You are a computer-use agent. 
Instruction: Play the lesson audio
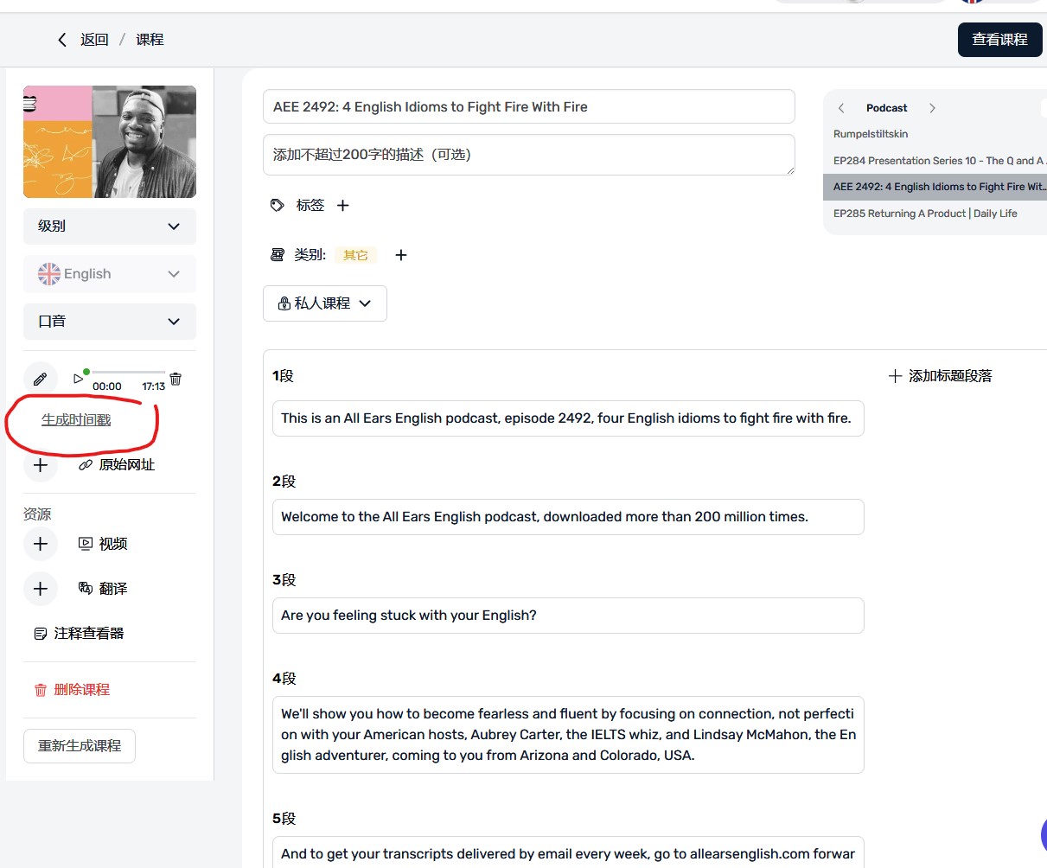[x=78, y=379]
